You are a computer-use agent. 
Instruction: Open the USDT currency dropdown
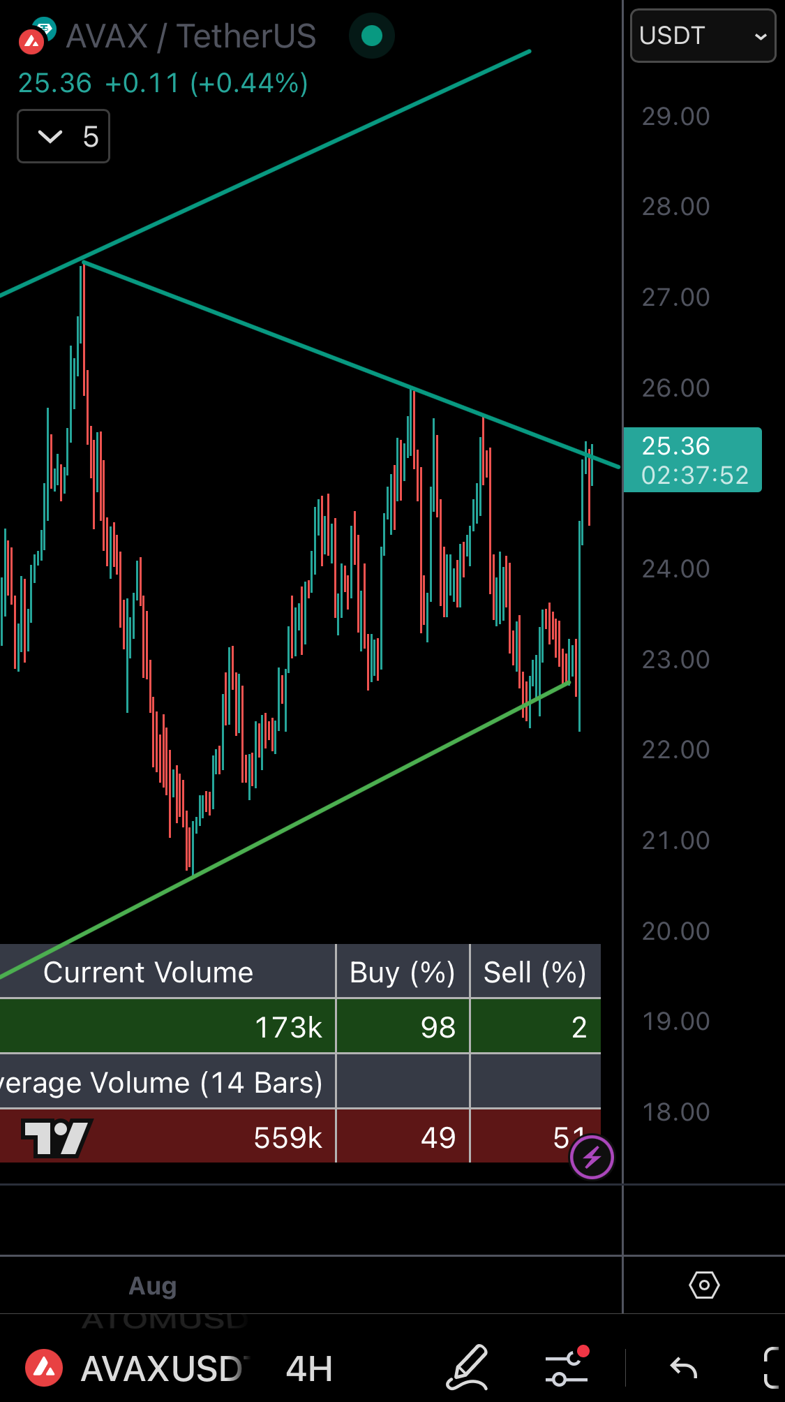[x=703, y=36]
